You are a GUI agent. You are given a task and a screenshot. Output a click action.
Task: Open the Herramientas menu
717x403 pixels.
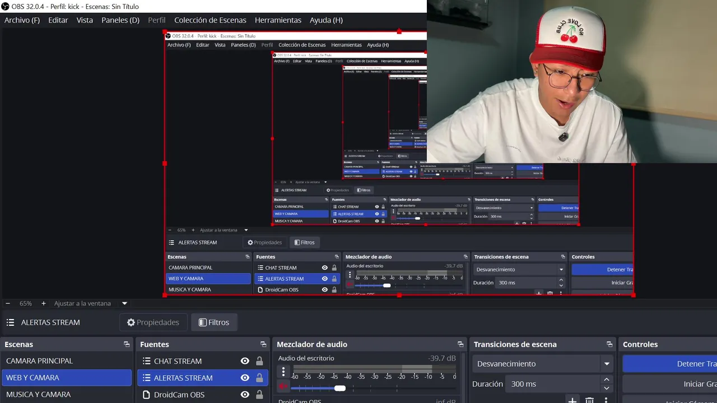[278, 20]
